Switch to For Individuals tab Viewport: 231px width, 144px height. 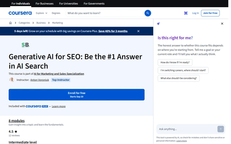coord(21,4)
